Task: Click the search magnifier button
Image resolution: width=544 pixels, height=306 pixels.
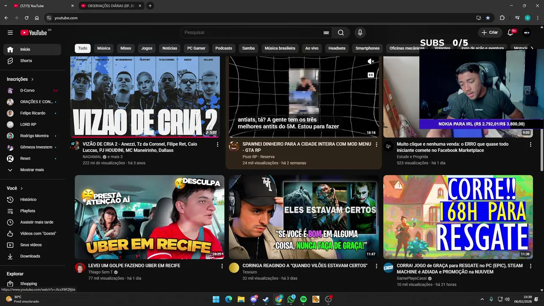Action: click(341, 33)
